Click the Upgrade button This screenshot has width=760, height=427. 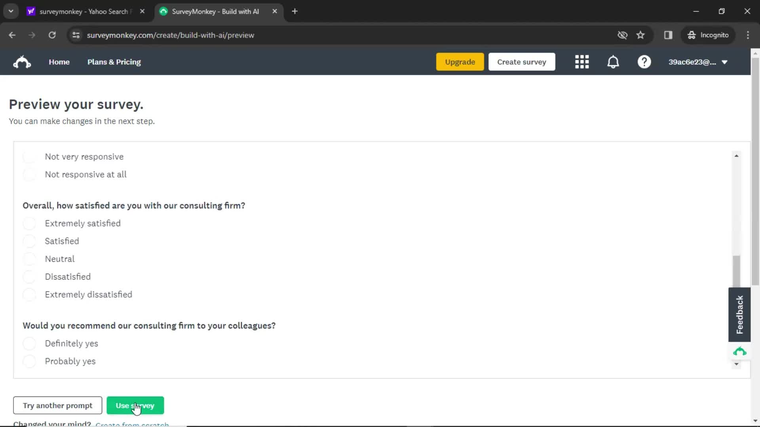pyautogui.click(x=459, y=62)
